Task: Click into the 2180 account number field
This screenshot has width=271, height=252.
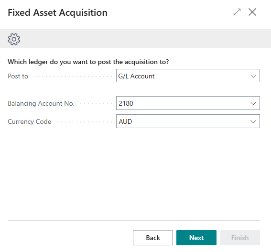Action: click(x=188, y=103)
